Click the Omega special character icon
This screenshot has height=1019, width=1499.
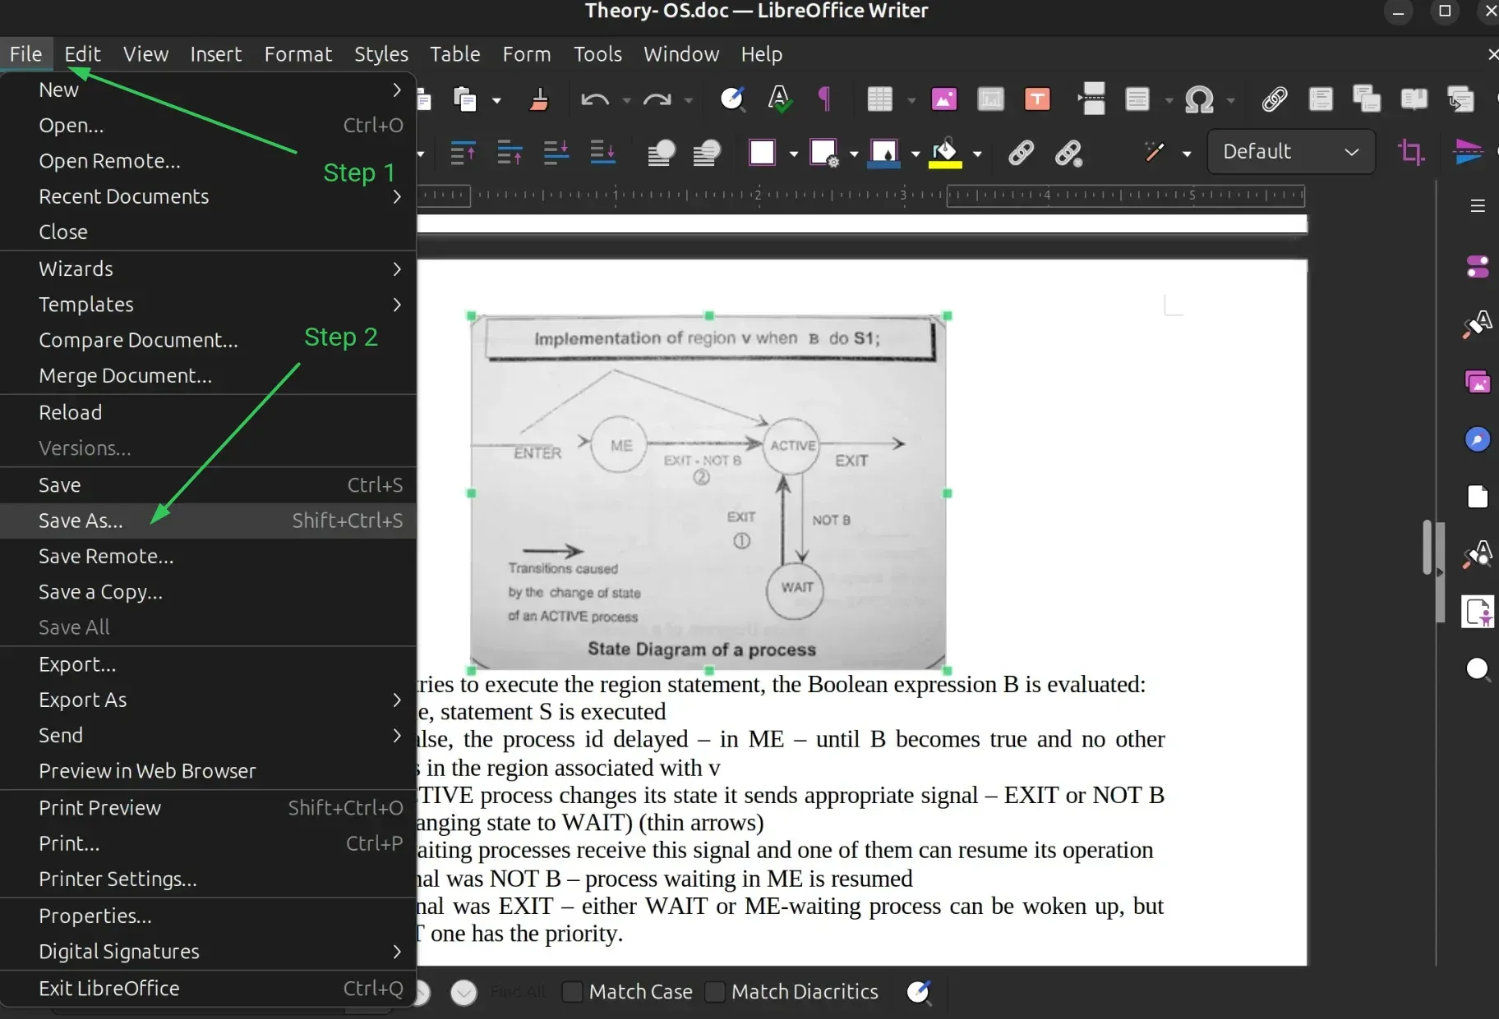[x=1199, y=100]
